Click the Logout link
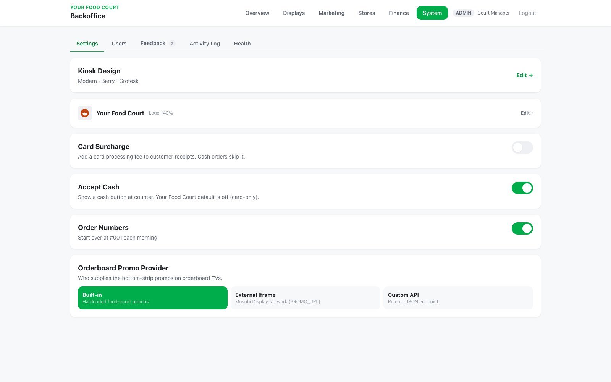 (527, 13)
